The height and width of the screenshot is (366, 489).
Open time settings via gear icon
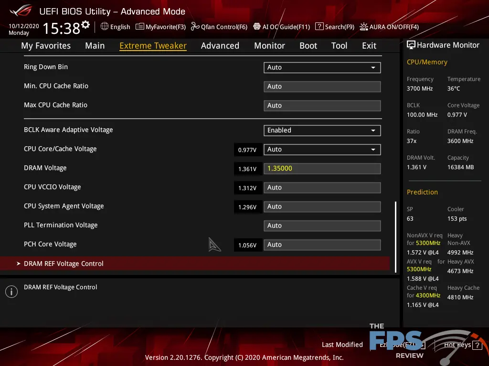[x=85, y=25]
